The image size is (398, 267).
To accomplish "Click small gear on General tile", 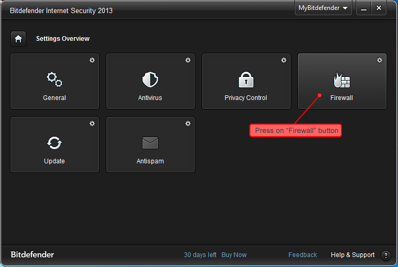I will pos(92,60).
